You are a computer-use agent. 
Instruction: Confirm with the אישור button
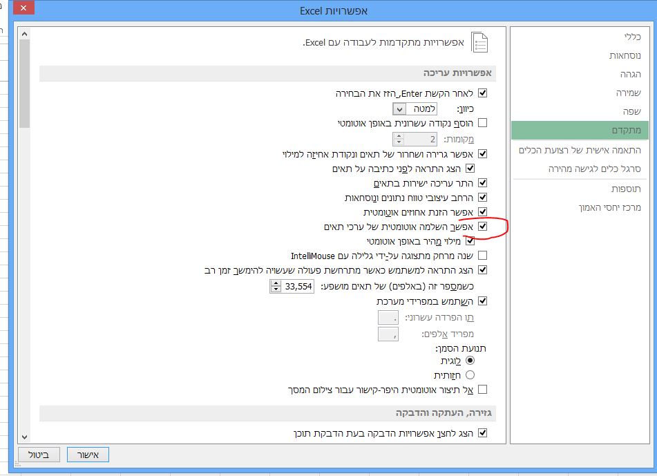pos(88,455)
